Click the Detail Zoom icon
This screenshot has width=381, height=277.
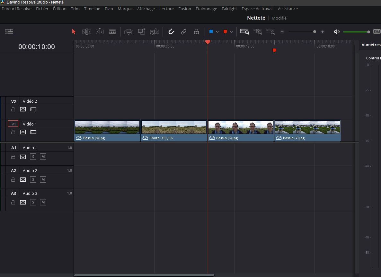click(258, 31)
